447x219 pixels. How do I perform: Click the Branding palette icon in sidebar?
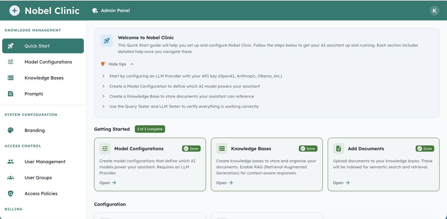[11, 130]
